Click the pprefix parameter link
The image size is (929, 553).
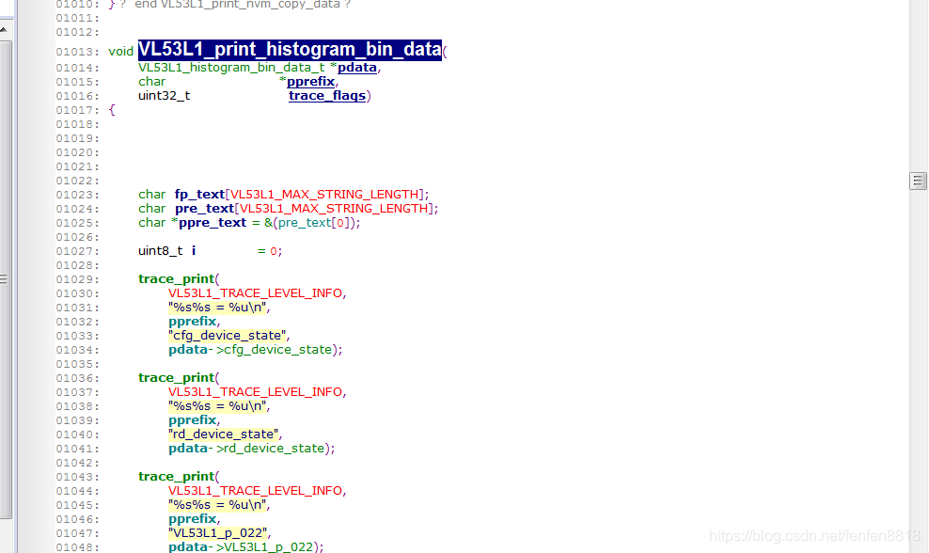point(311,82)
